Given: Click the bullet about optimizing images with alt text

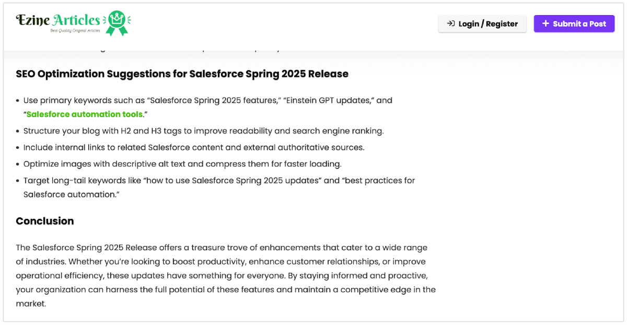Looking at the screenshot, I should click(182, 164).
